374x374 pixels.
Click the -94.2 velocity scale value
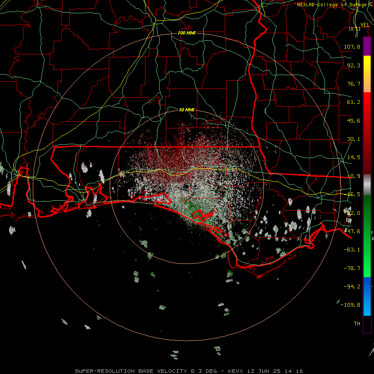(352, 286)
